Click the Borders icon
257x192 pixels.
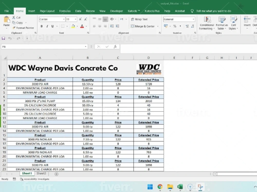click(63, 26)
